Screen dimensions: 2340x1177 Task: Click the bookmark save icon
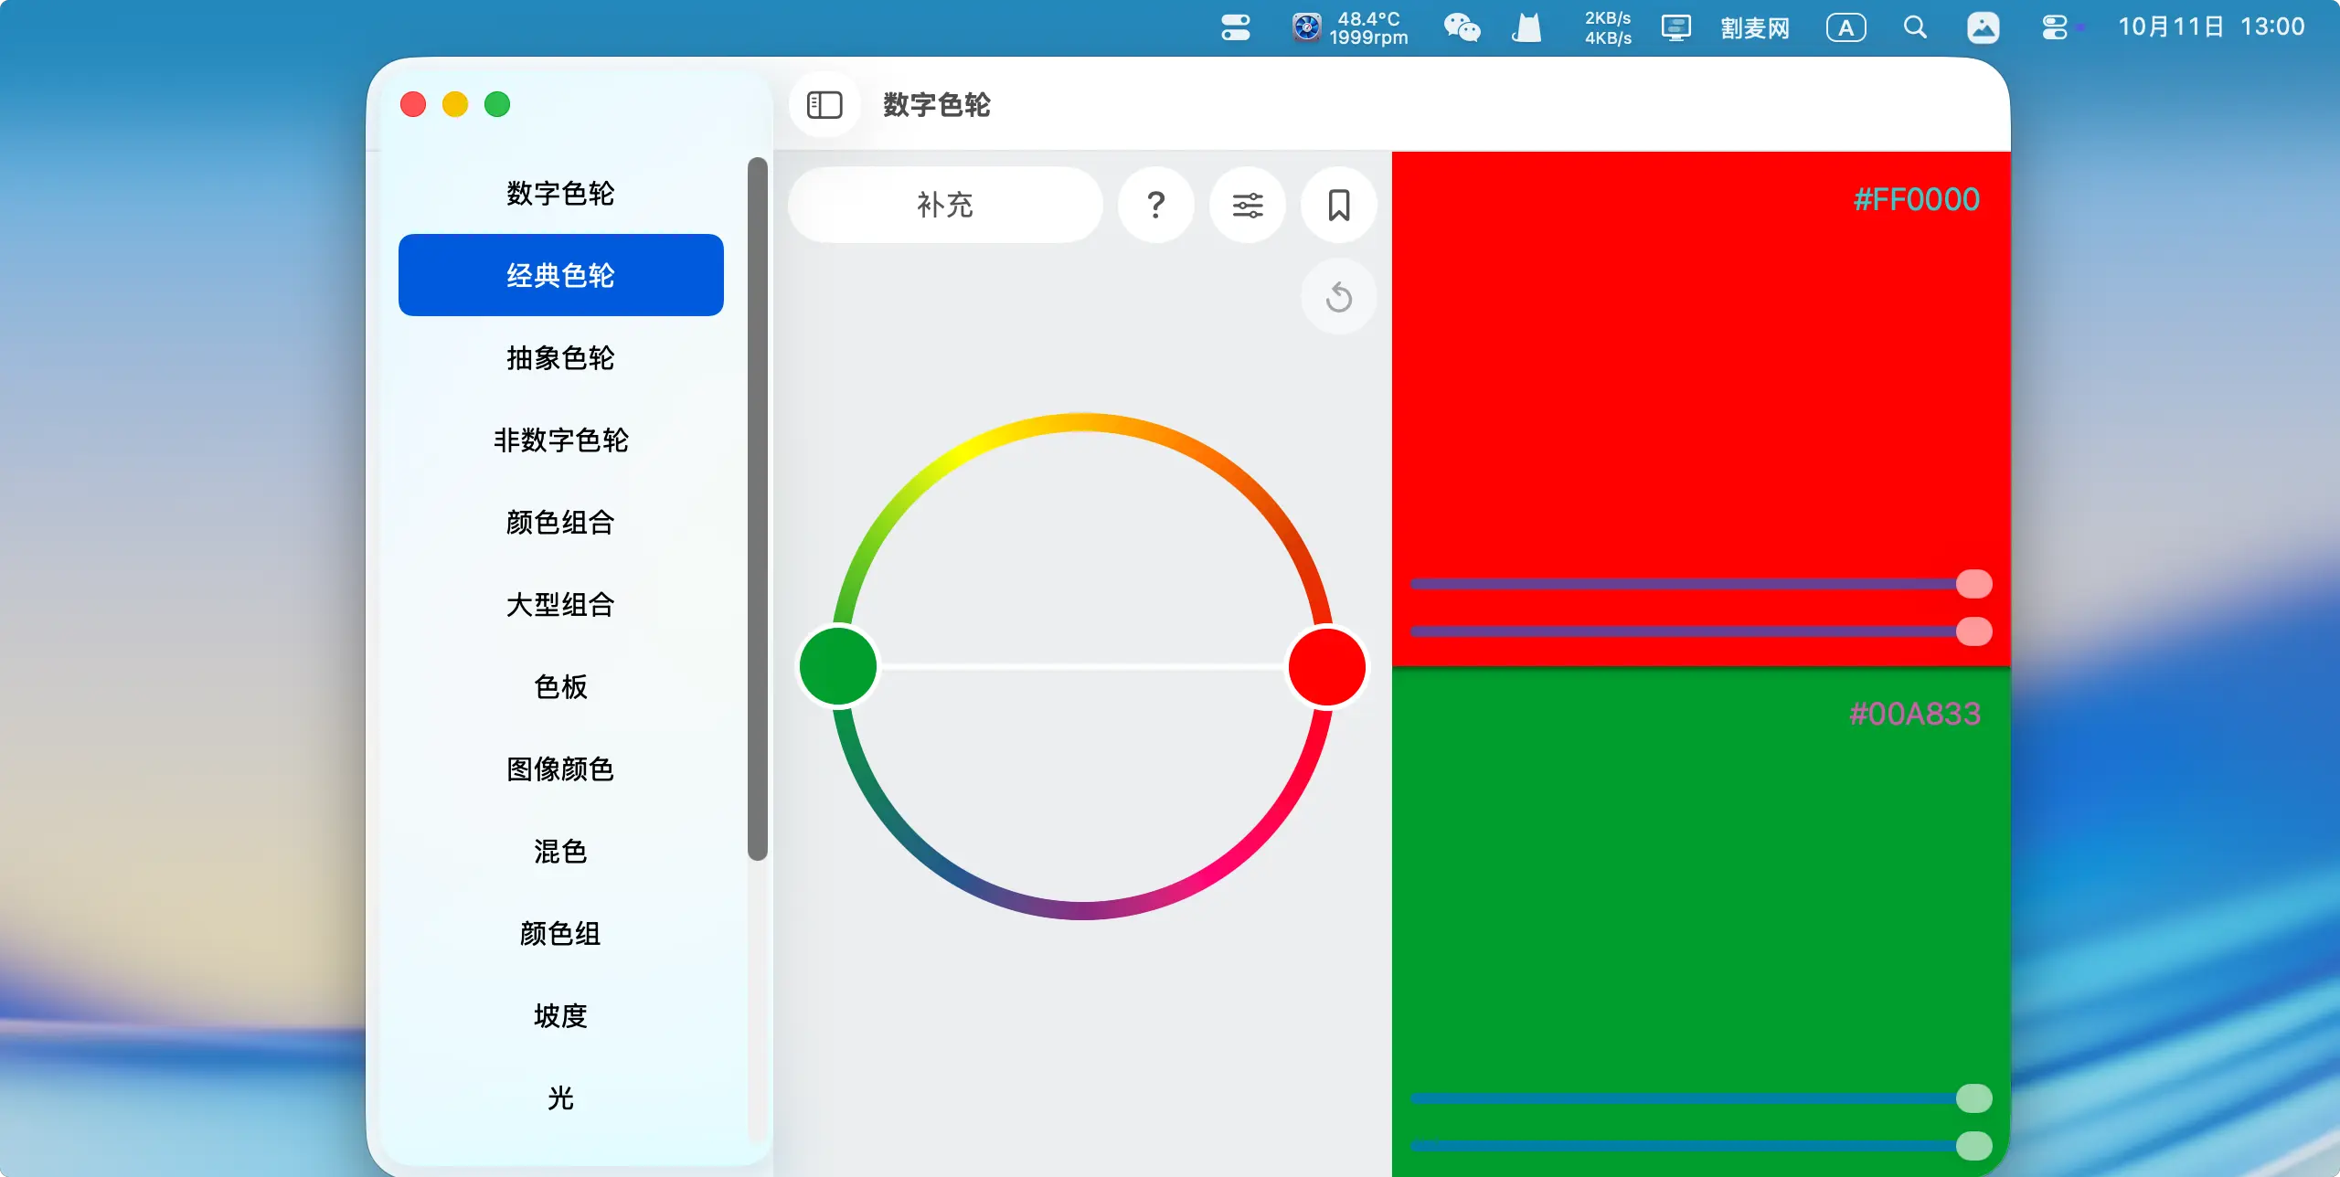pos(1338,205)
